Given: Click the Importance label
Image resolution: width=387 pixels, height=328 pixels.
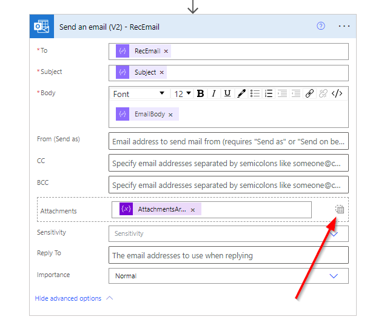Looking at the screenshot, I should click(x=53, y=275).
